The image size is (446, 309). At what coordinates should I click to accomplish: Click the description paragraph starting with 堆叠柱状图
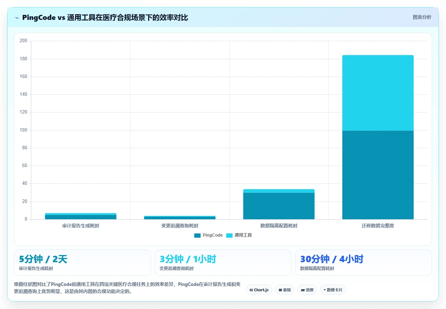point(127,288)
